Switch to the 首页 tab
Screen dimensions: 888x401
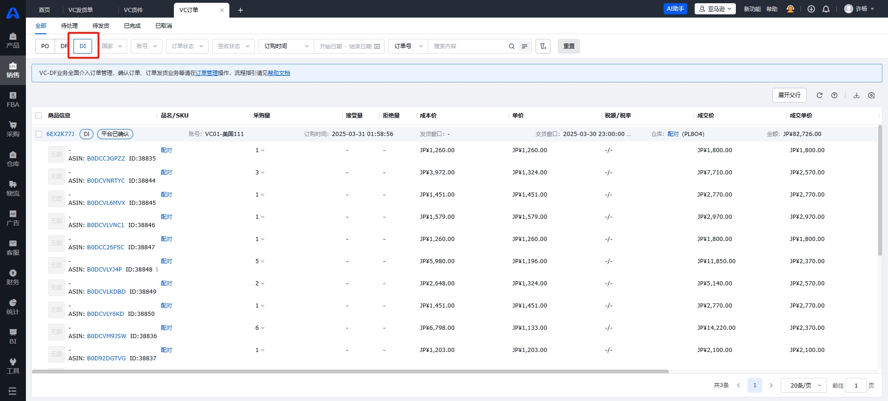point(44,10)
